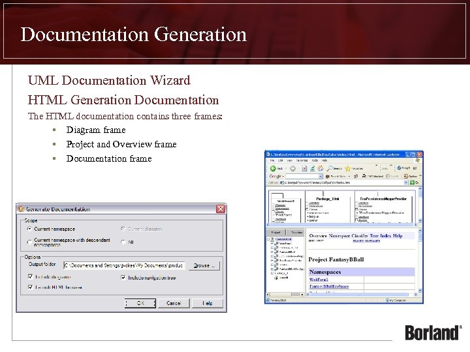Select the root node in project tree

click(283, 239)
